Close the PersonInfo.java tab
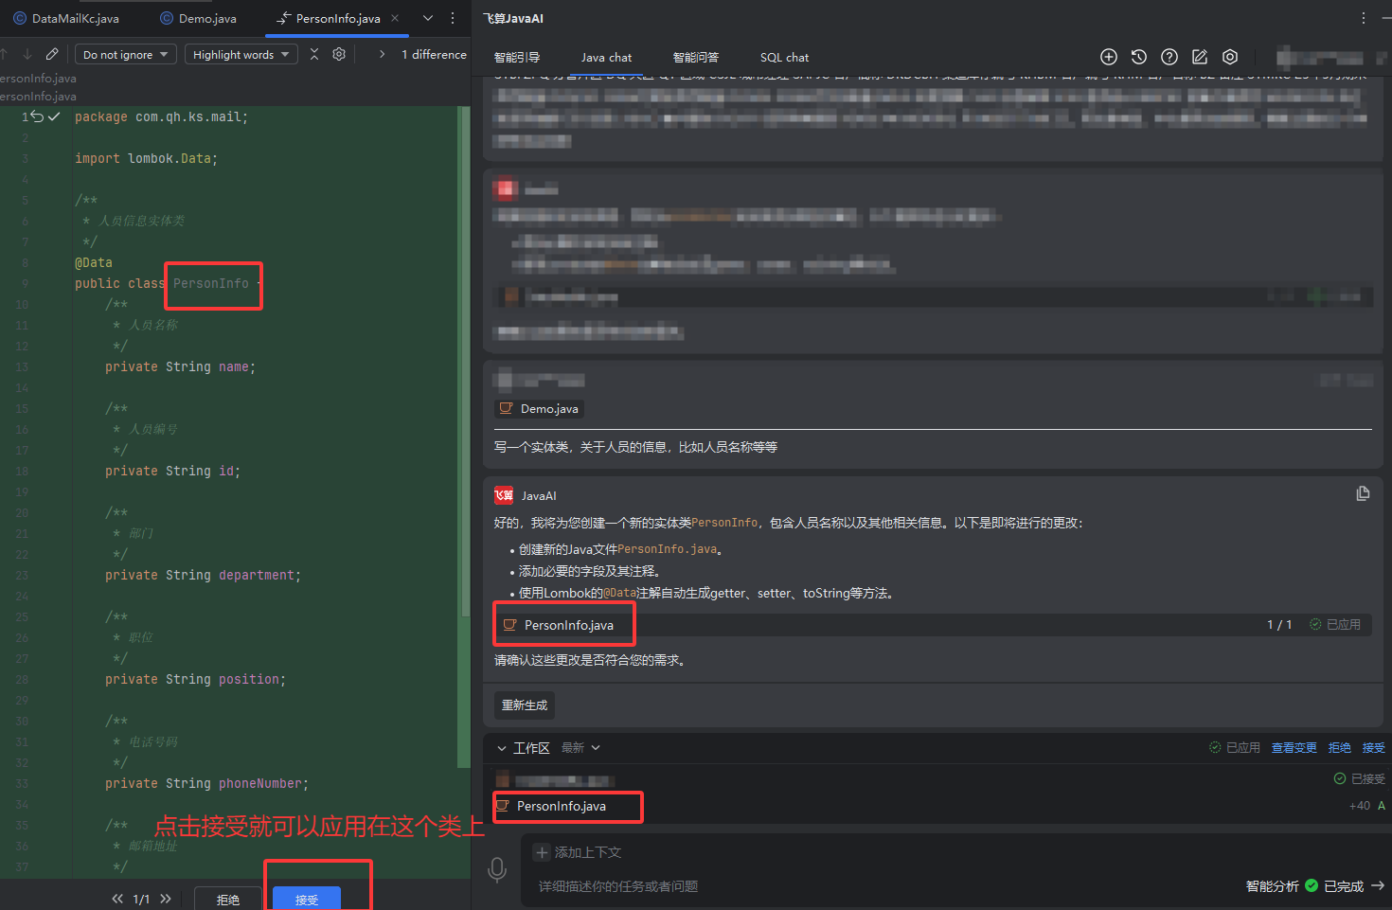This screenshot has width=1392, height=910. click(395, 18)
